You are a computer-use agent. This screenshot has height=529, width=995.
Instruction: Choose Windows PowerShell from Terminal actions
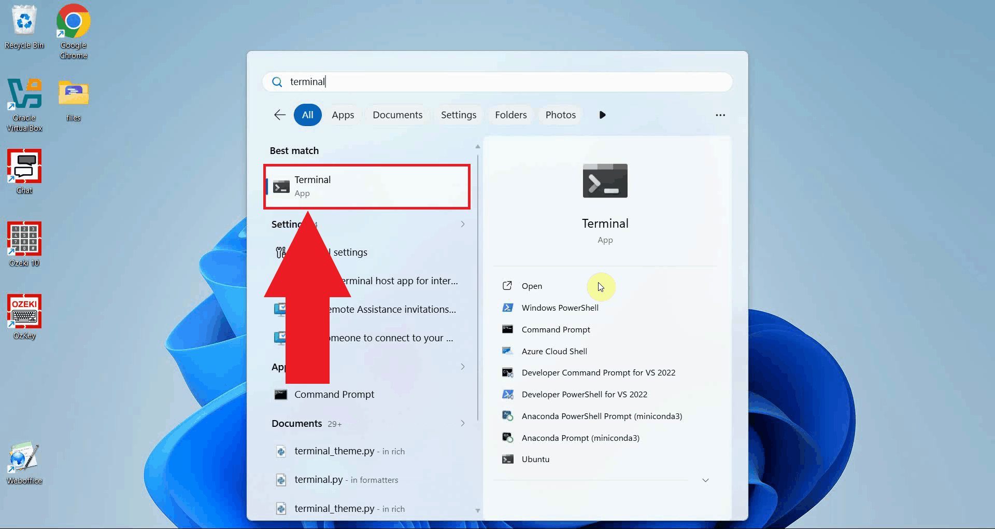560,308
